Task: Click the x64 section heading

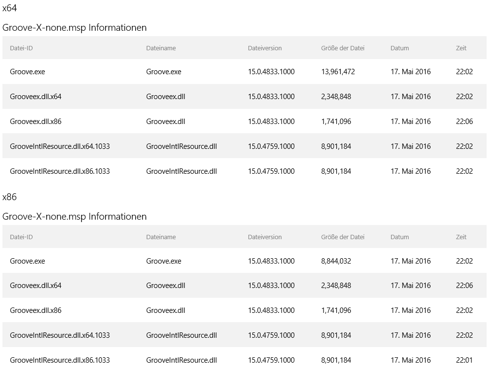Action: 10,8
